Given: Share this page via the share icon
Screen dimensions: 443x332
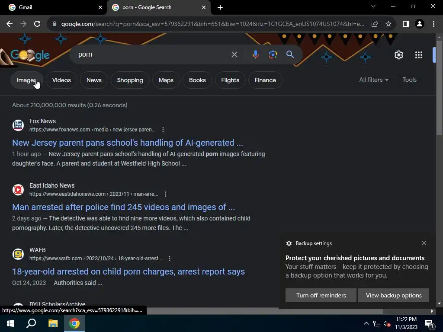Looking at the screenshot, I should click(375, 24).
